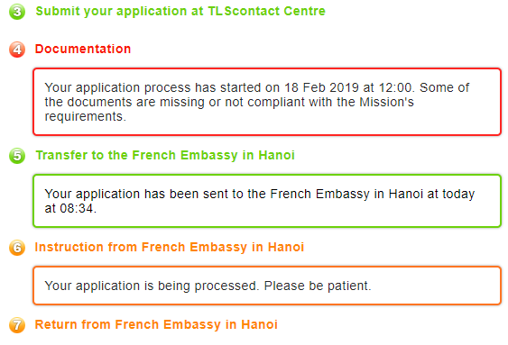Click the orange step 6 number icon
The width and height of the screenshot is (508, 345).
tap(17, 248)
